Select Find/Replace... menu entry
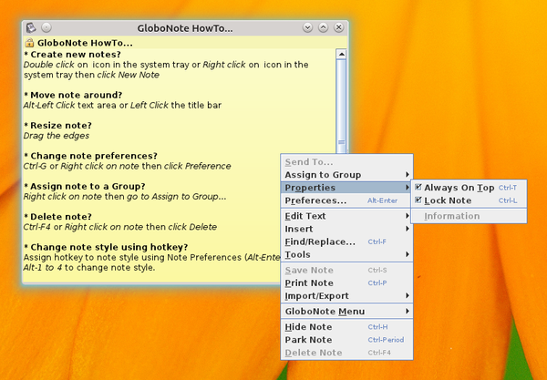 point(347,242)
